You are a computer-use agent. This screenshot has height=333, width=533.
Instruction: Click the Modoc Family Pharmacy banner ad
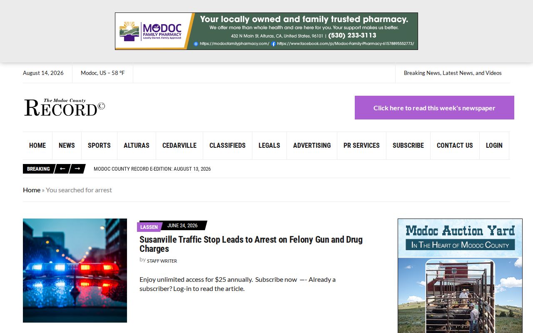click(x=266, y=31)
